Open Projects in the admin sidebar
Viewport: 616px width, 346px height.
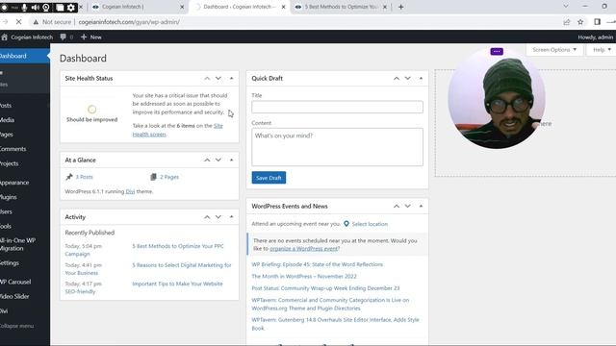24,163
